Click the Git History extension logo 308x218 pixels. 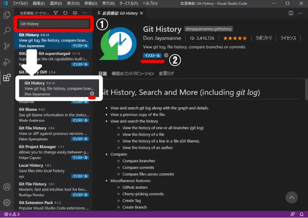coord(118,43)
